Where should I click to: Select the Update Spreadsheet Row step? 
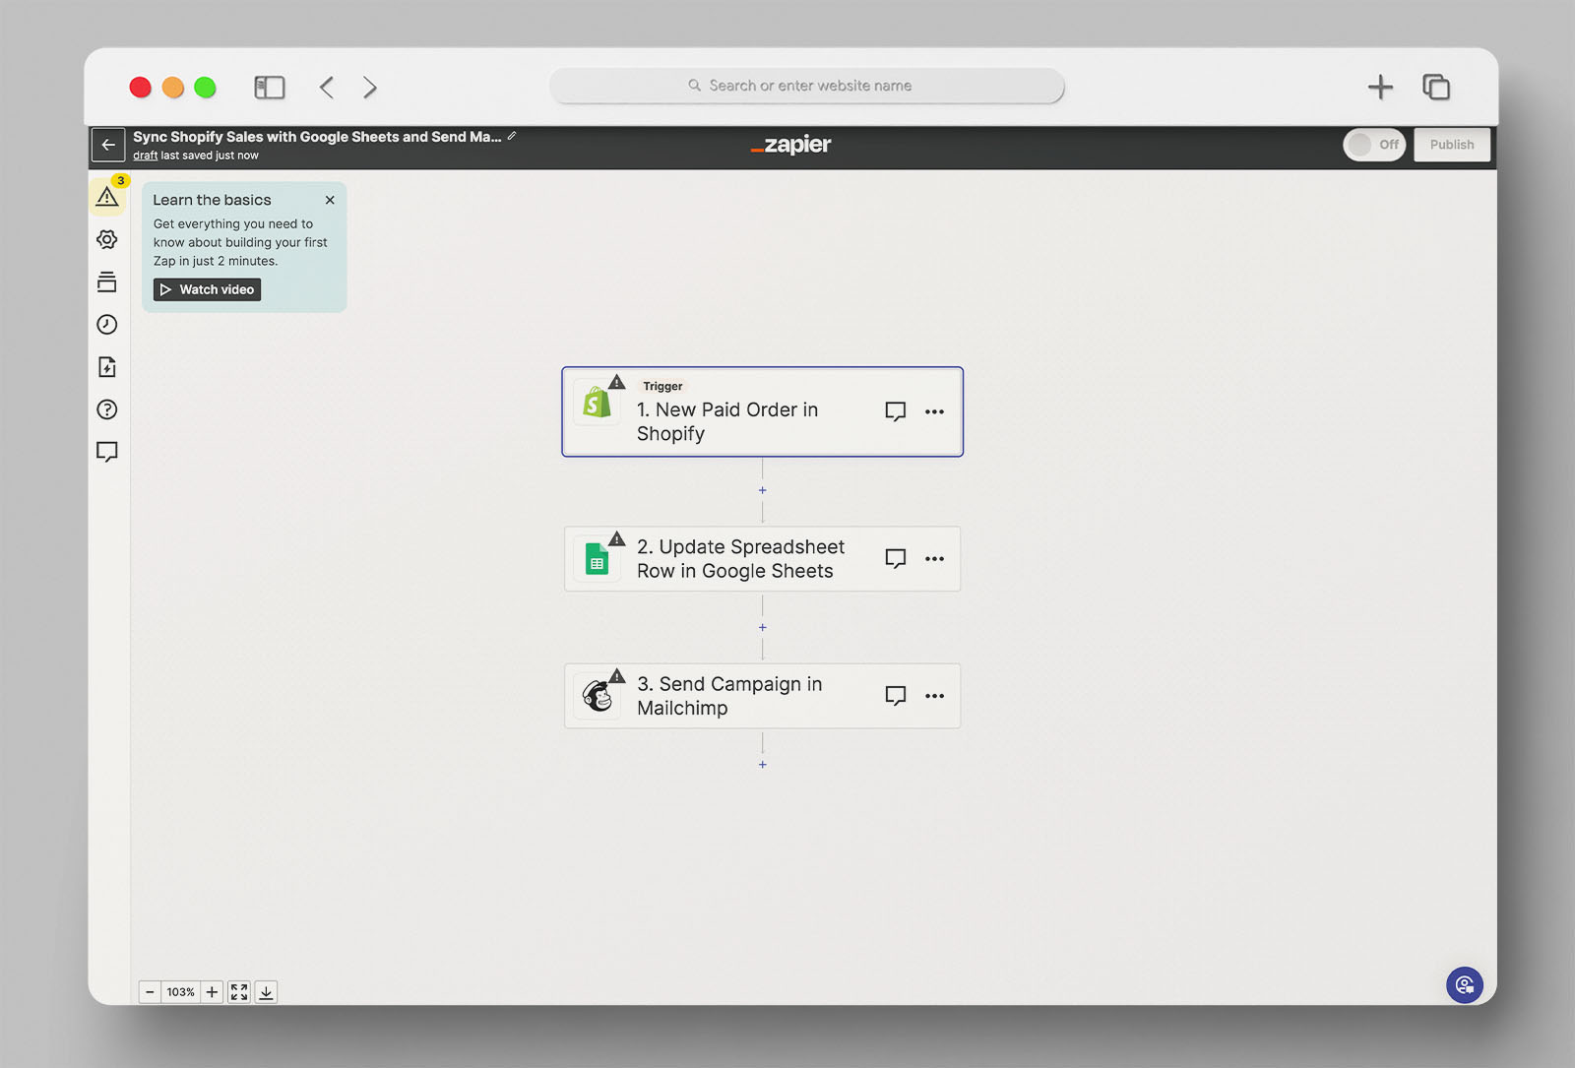[762, 559]
